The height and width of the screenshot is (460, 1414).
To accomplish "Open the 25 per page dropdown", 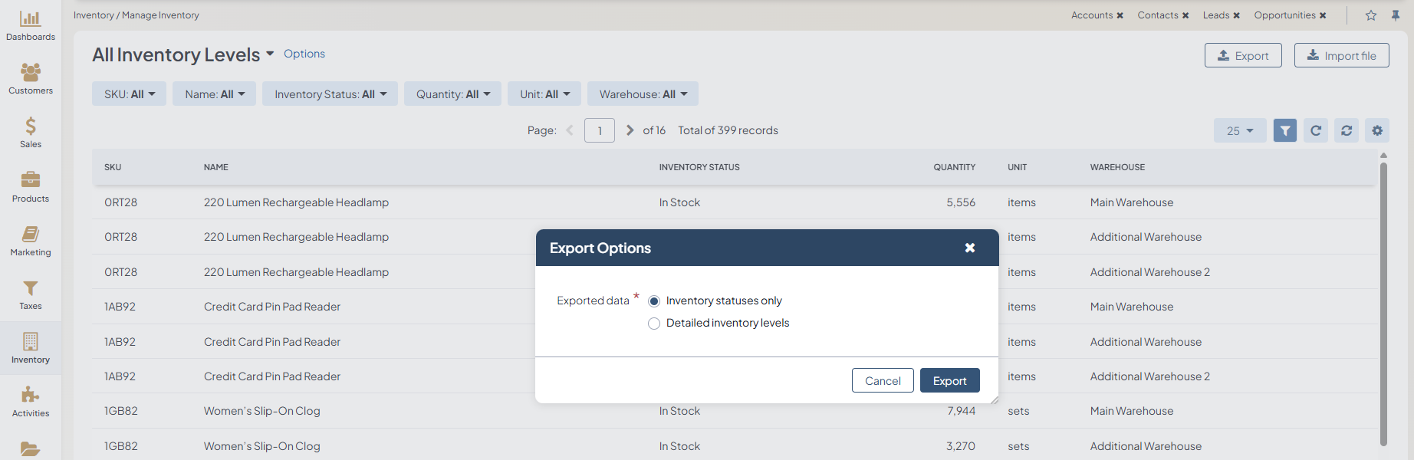I will click(x=1239, y=130).
